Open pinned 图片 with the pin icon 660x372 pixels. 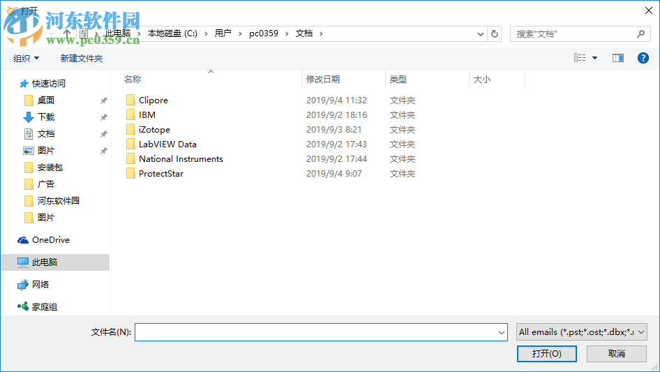coord(46,150)
